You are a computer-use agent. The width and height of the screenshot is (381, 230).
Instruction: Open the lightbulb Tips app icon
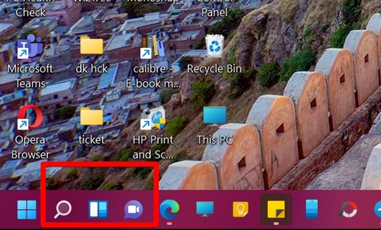pos(241,209)
